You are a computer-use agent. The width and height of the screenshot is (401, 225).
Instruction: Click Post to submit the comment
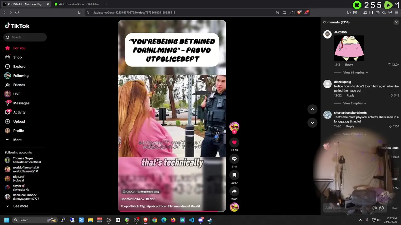395,208
